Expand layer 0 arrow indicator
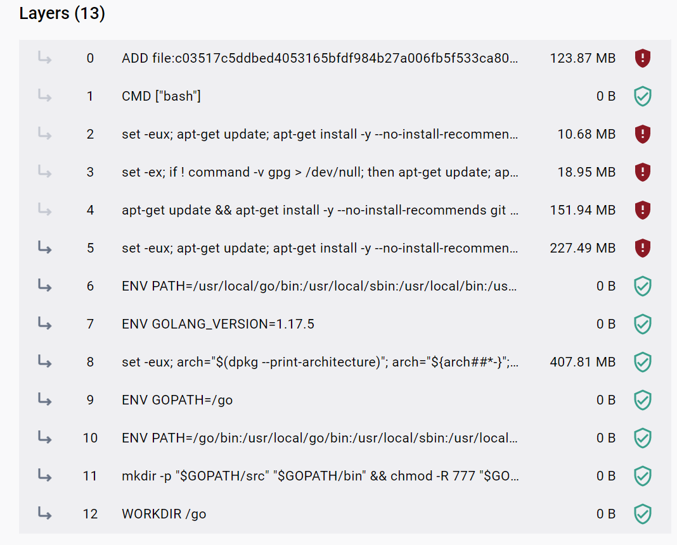The width and height of the screenshot is (677, 545). coord(44,58)
